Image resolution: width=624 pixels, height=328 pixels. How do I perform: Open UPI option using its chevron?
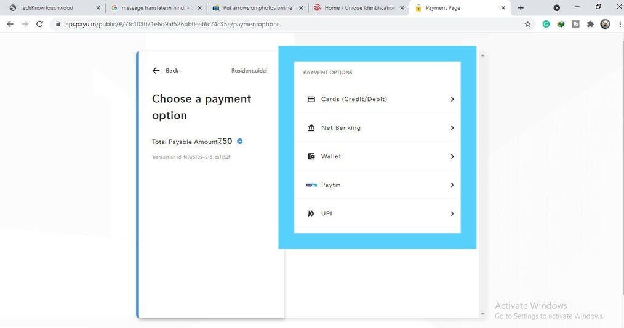[x=452, y=214]
